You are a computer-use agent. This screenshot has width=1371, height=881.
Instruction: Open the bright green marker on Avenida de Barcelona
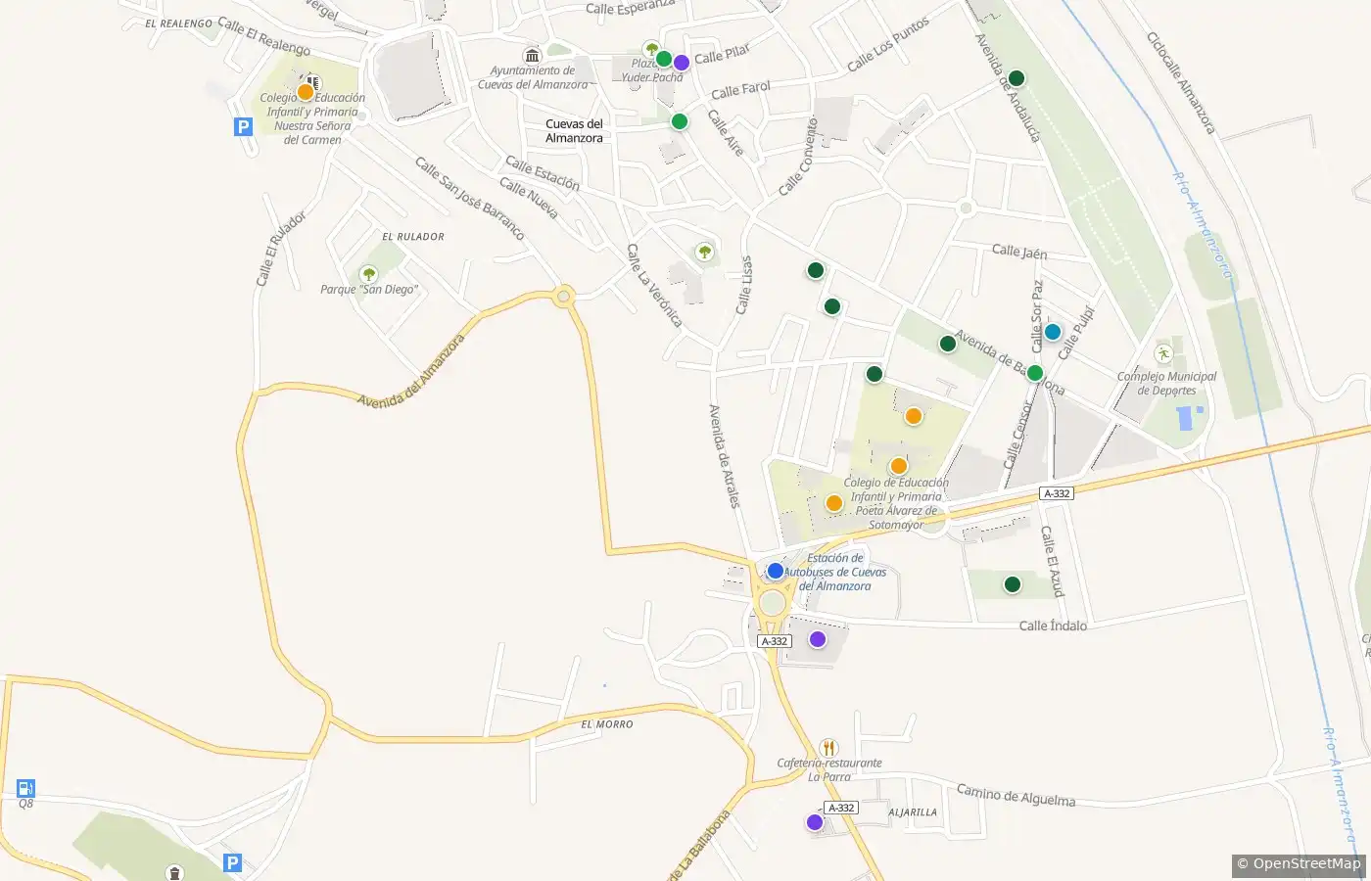point(1035,373)
